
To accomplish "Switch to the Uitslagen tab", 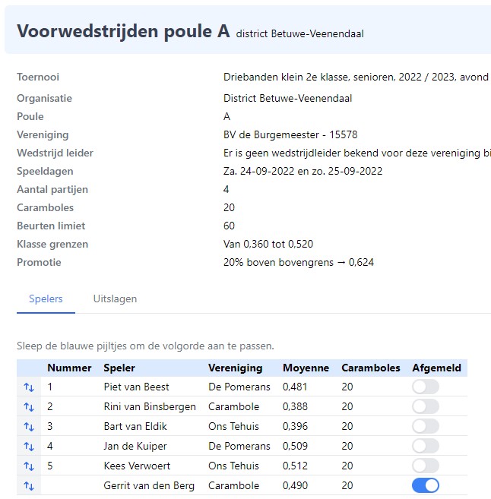I will (115, 298).
